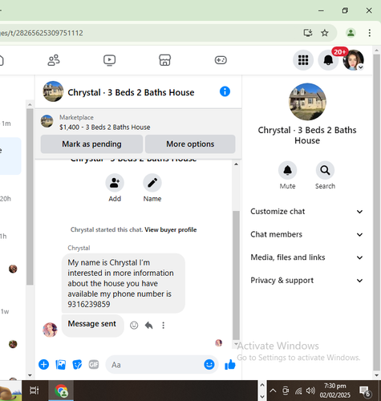
Task: Click the Chrome icon in taskbar
Action: coord(61,391)
